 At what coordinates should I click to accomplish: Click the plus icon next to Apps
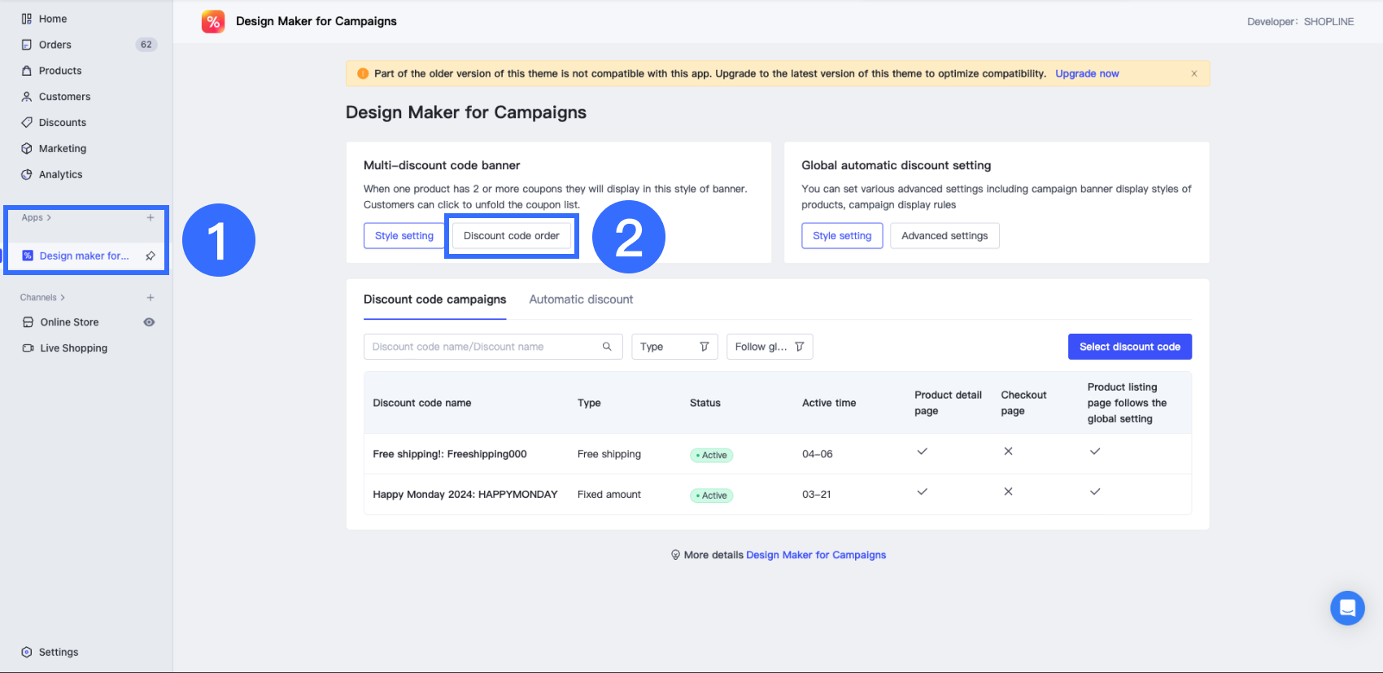(151, 217)
